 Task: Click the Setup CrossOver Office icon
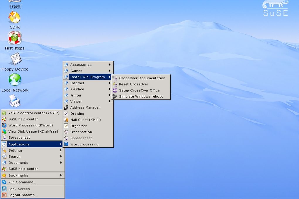[x=115, y=90]
